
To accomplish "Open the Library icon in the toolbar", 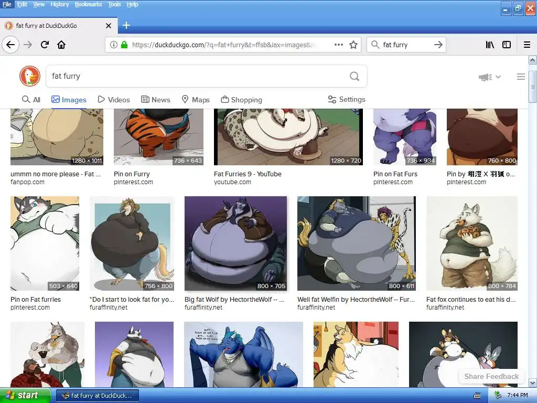I will coord(490,45).
